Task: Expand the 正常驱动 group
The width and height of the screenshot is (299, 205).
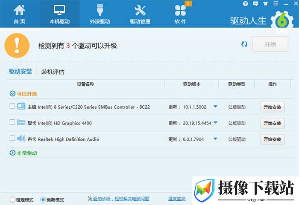Action: click(x=12, y=153)
